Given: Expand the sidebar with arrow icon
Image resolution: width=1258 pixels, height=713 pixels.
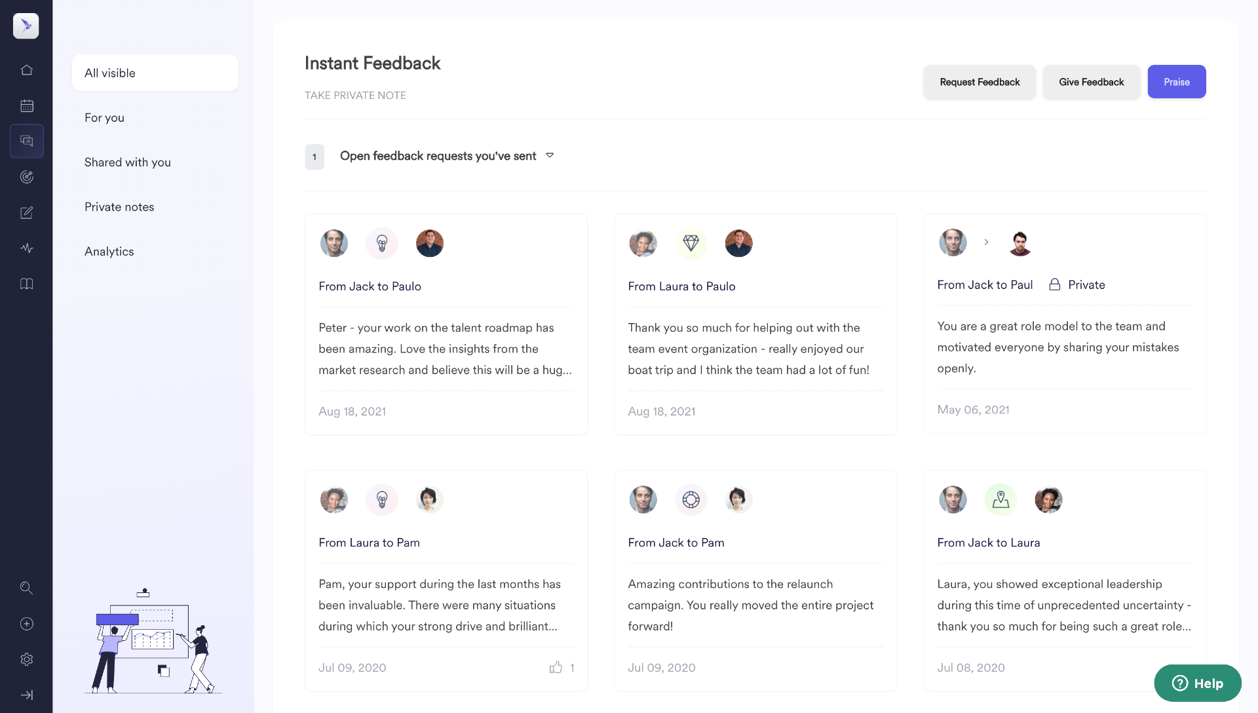Looking at the screenshot, I should click(26, 695).
